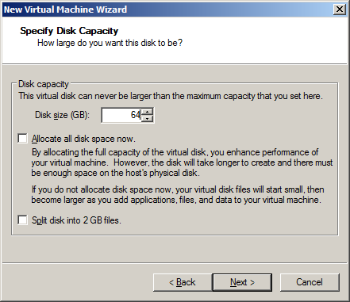Enable Allocate all disk space now checkbox
This screenshot has height=302, width=350.
22,139
